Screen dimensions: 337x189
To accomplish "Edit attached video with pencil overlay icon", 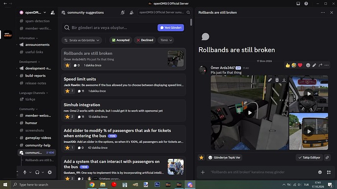I will [x=270, y=80].
